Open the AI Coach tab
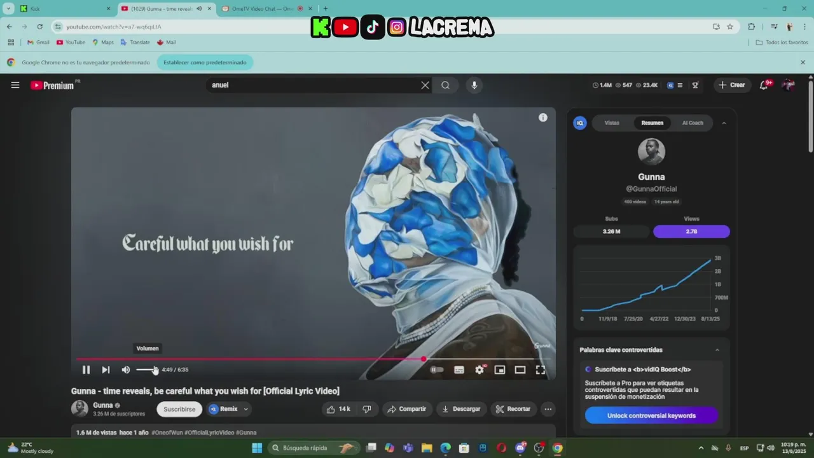The width and height of the screenshot is (814, 458). [x=693, y=123]
